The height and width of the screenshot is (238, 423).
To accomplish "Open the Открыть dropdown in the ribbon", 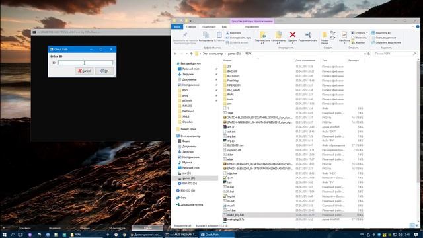I will click(360, 33).
